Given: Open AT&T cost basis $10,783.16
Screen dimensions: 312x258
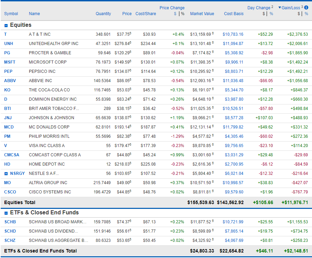Looking at the screenshot, I should point(233,34).
